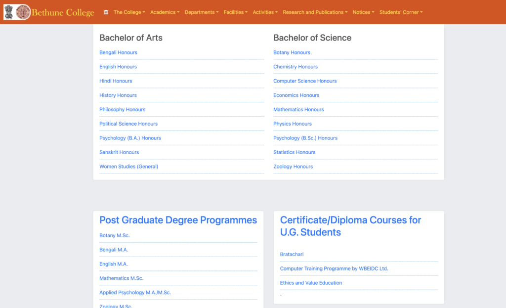This screenshot has width=506, height=308.
Task: Click the national emblem icon
Action: click(x=8, y=11)
